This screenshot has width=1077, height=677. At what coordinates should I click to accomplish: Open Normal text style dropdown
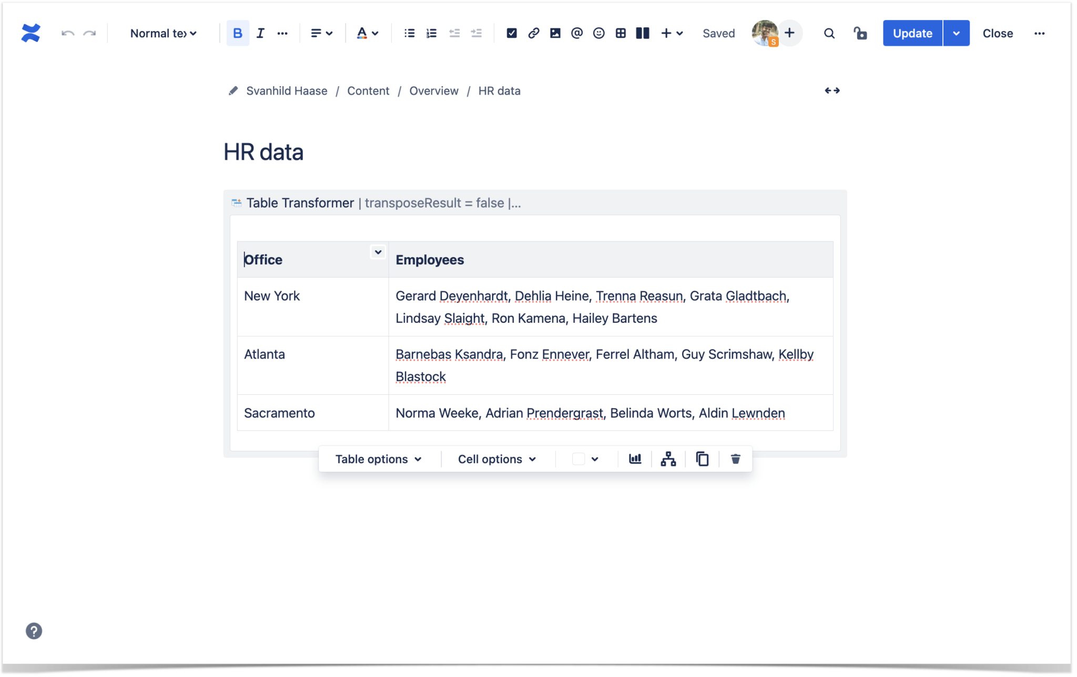click(x=163, y=33)
